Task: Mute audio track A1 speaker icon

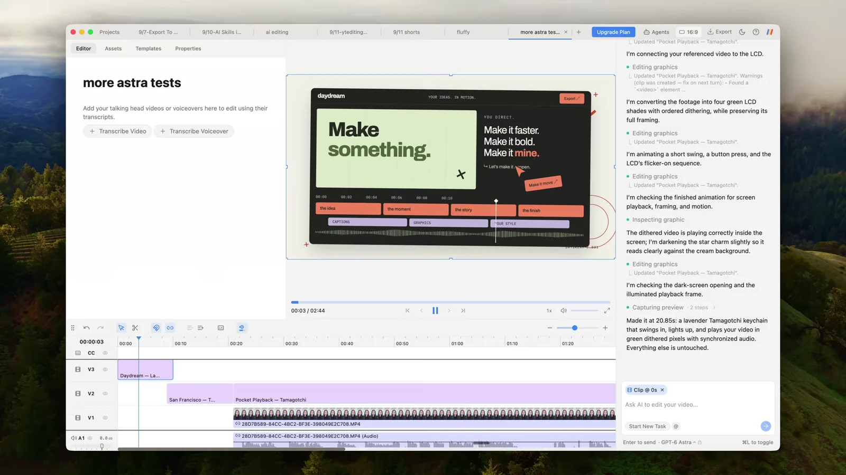Action: (x=73, y=438)
